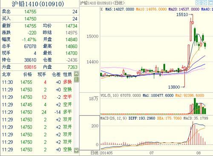The image size is (213, 156).
Task: Click the chart header 沪铅1410 (010910)<日线>
Action: pos(102,3)
